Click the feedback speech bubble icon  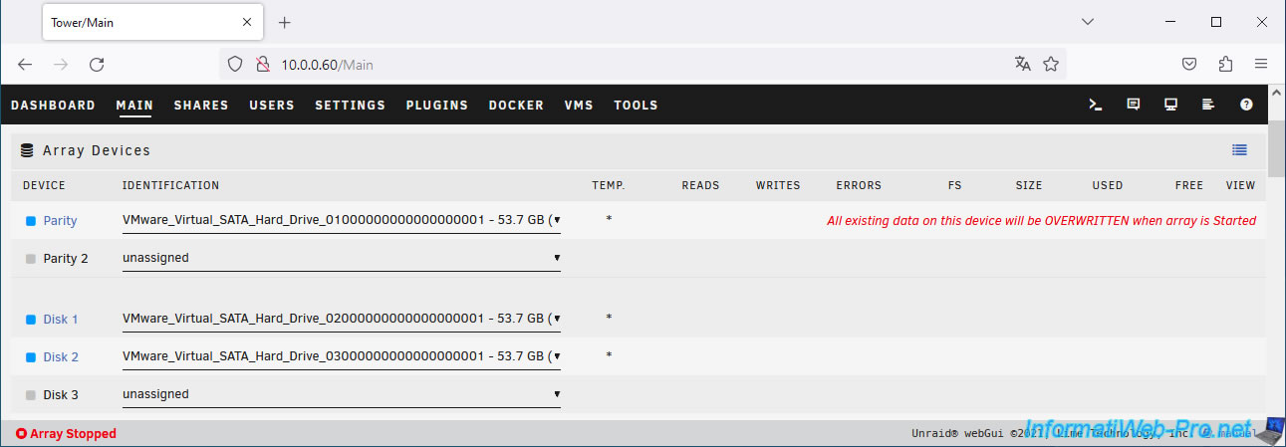(1133, 105)
